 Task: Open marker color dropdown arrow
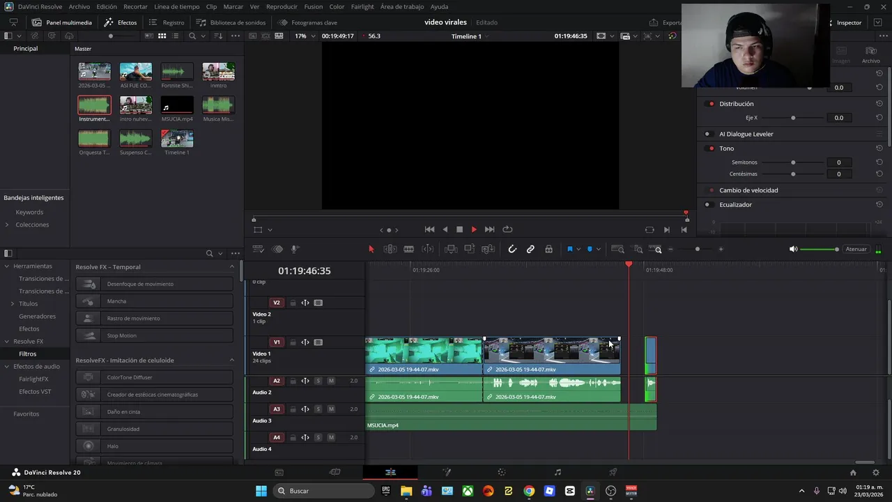pyautogui.click(x=599, y=250)
